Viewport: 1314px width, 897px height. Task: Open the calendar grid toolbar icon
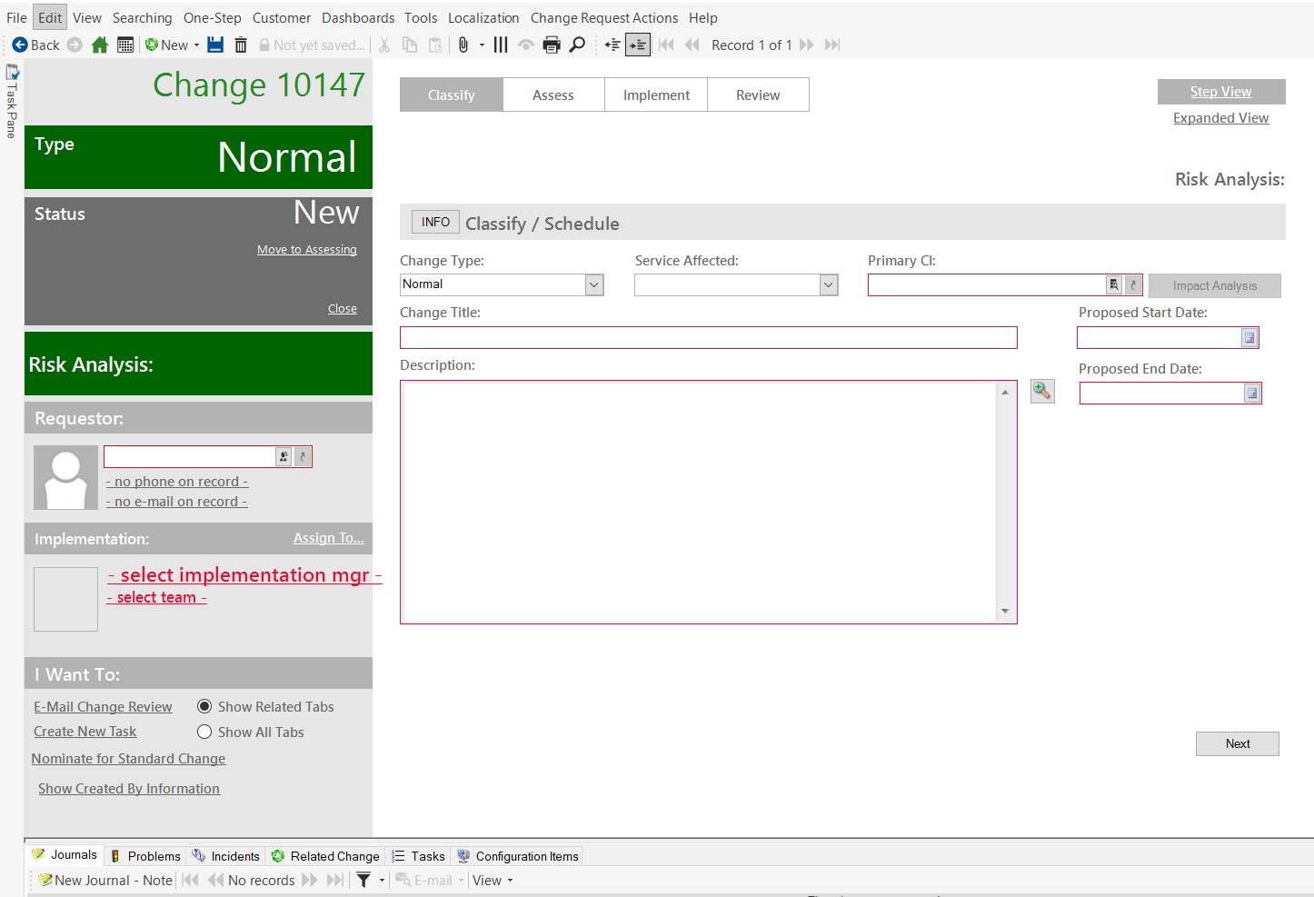(x=125, y=45)
